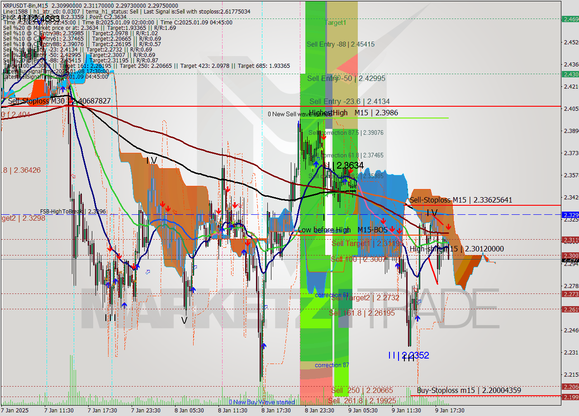This screenshot has height=416, width=579.
Task: Select the 'Sell 261.8 | 2.19925' label
Action: [x=362, y=401]
